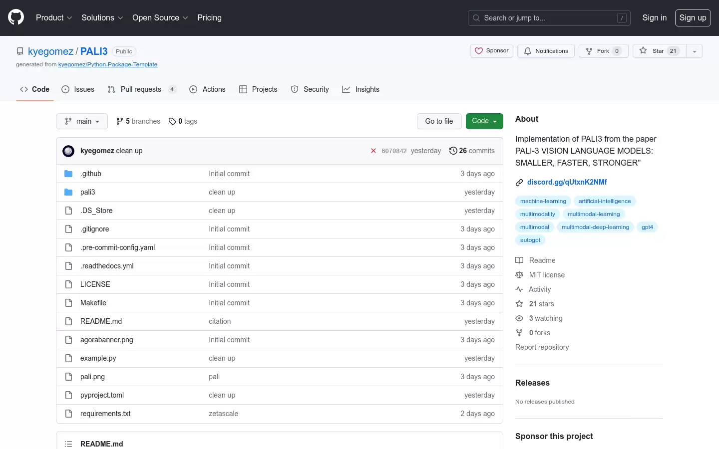719x449 pixels.
Task: Click the failed commit status X icon
Action: [x=373, y=151]
